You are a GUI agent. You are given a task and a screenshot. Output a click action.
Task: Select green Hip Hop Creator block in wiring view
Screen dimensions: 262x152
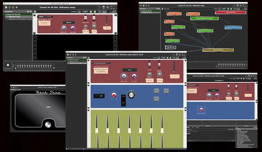click(178, 27)
